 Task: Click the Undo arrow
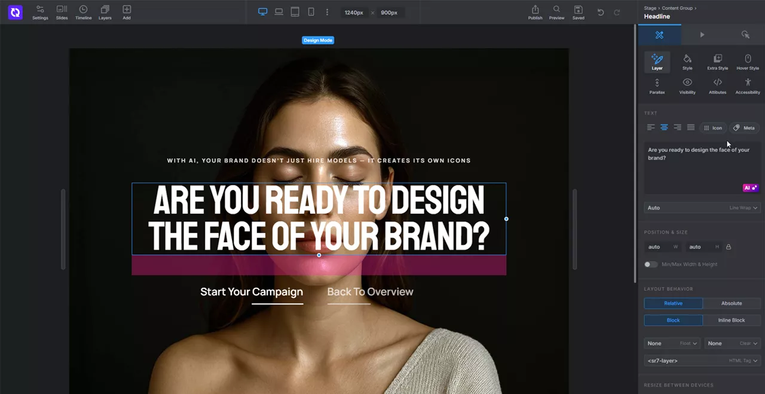click(601, 12)
